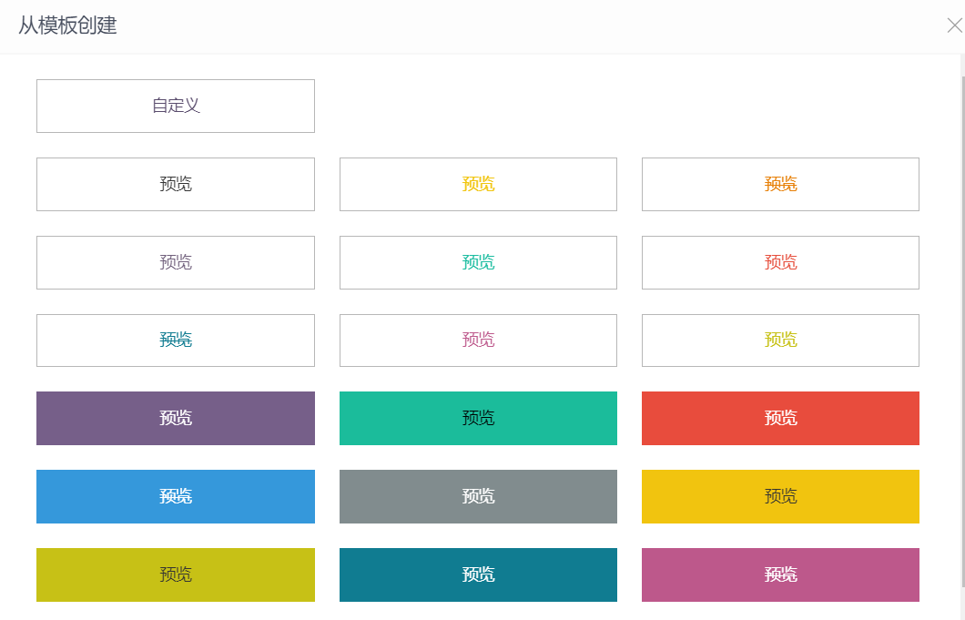Preview the white template with teal-blue text
965x620 pixels.
point(176,340)
